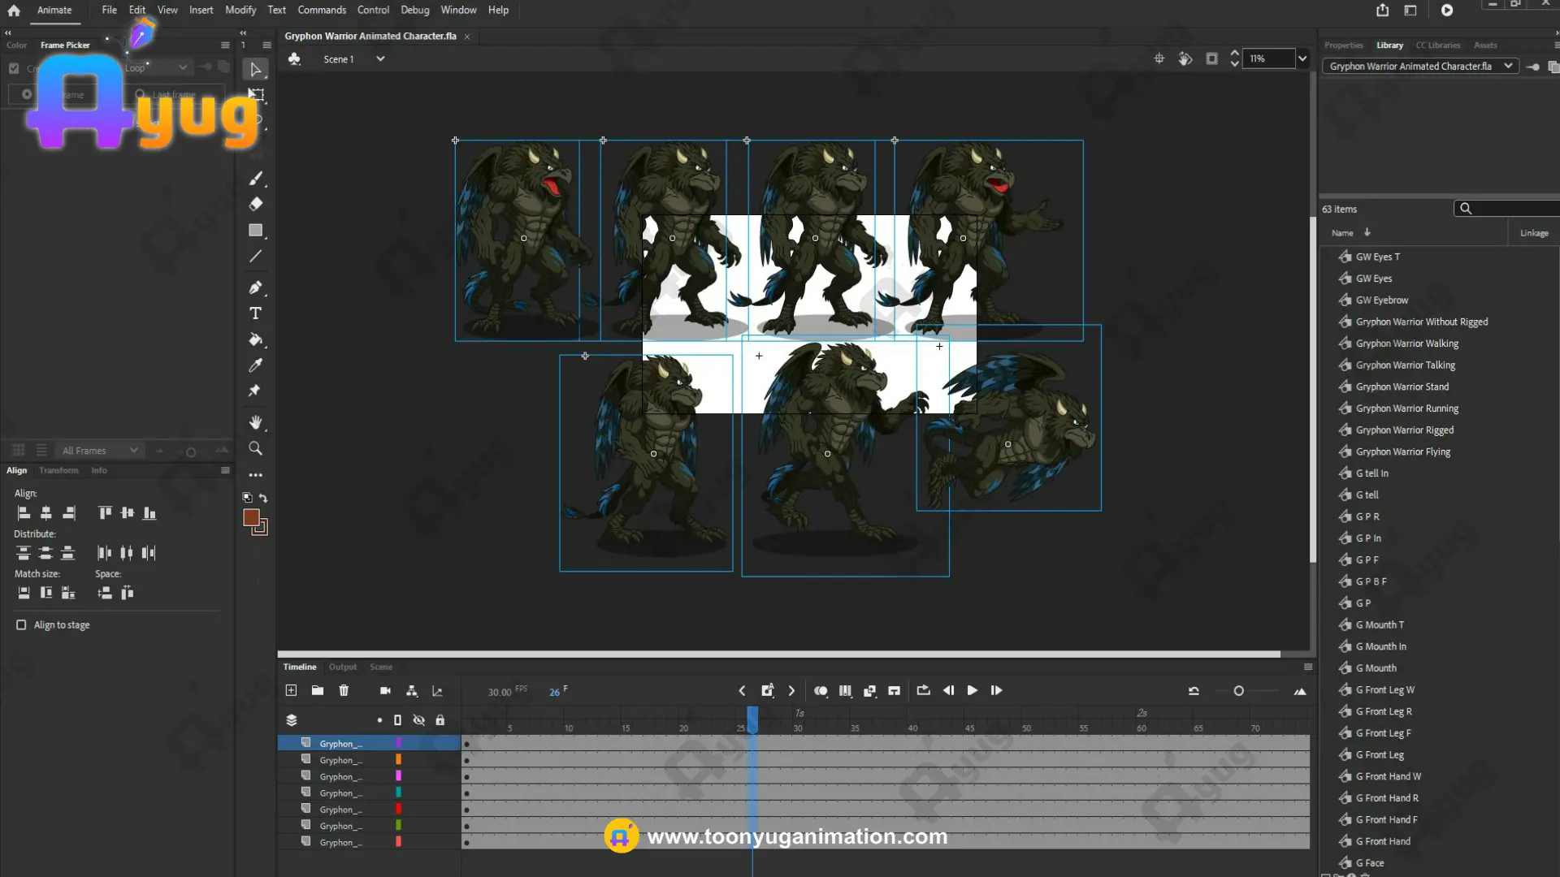Enable the Align to stage checkbox
Screen dimensions: 1560x877
[21, 624]
